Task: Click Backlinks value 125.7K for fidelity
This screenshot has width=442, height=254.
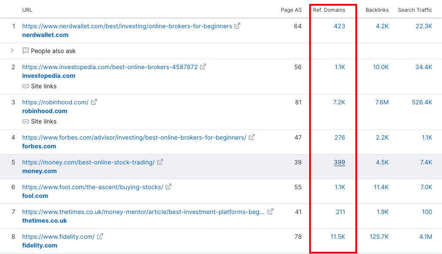Action: (379, 237)
